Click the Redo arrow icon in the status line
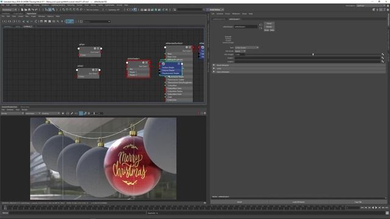Screen dimensions: 390x219 (36, 10)
